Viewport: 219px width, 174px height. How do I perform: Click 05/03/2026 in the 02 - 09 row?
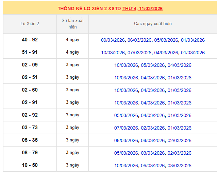pyautogui.click(x=153, y=65)
